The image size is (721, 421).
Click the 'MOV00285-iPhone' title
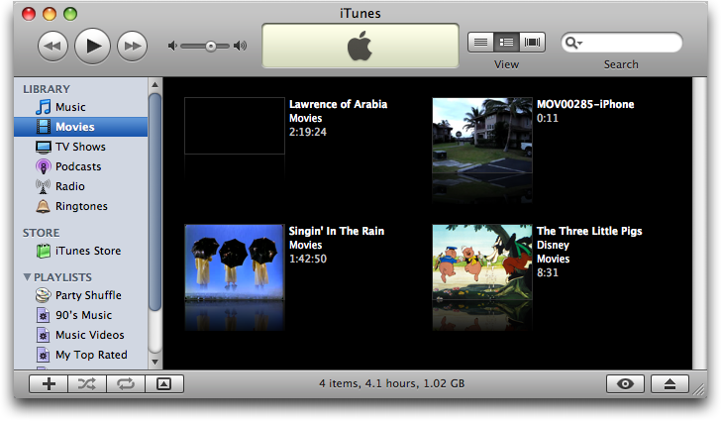pos(585,104)
